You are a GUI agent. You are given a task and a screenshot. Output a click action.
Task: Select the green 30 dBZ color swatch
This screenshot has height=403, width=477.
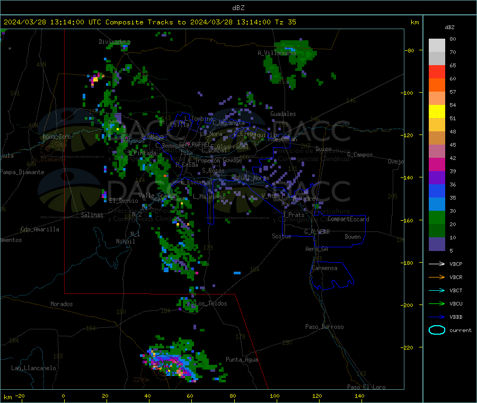click(437, 217)
